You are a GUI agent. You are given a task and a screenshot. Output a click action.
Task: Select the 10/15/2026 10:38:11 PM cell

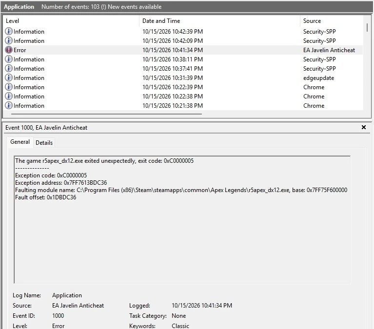[x=173, y=59]
